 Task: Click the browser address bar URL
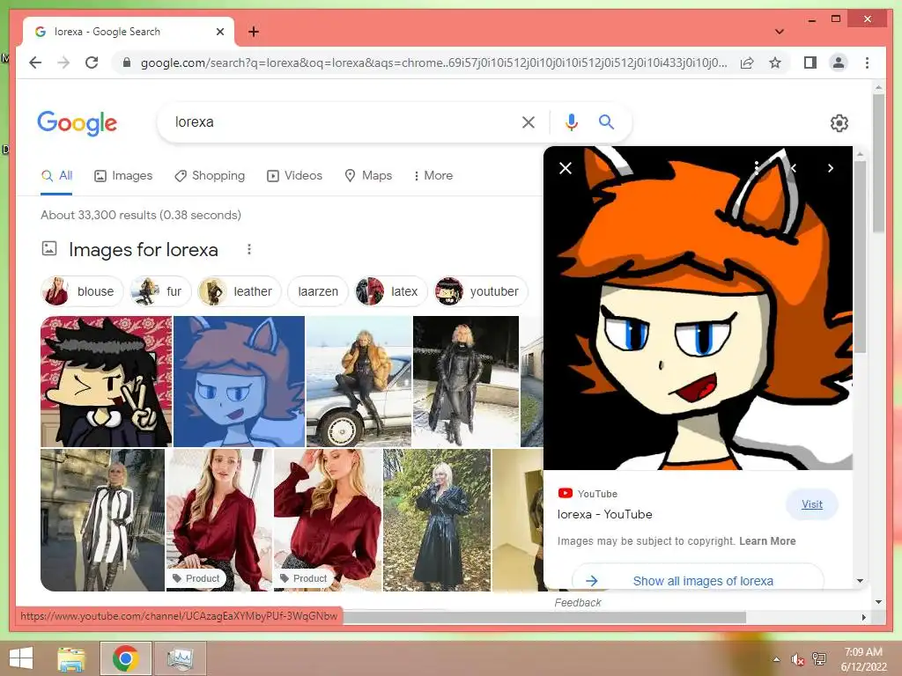click(x=433, y=62)
